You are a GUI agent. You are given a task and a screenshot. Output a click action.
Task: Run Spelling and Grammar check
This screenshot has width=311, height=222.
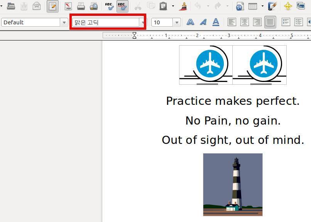click(109, 6)
